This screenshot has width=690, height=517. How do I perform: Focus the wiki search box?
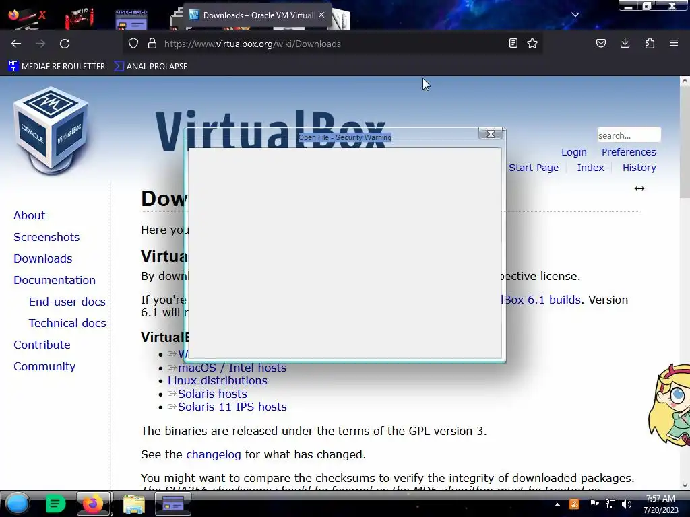[629, 135]
